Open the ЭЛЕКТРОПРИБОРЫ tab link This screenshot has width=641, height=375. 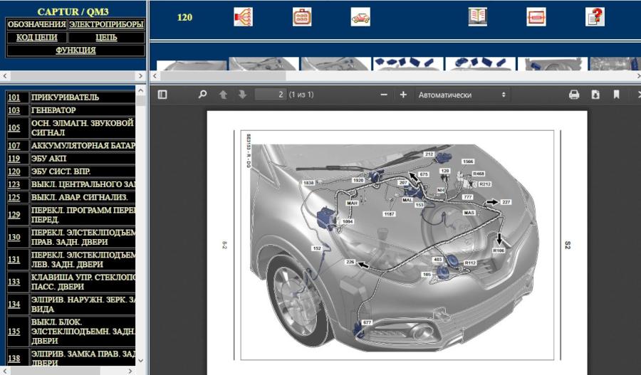(106, 24)
